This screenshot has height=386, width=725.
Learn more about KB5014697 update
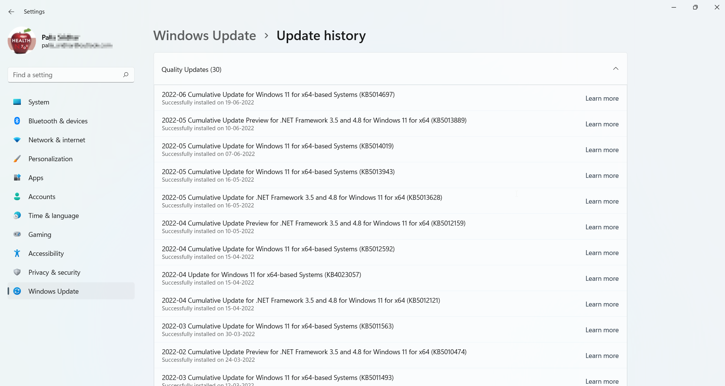[602, 98]
